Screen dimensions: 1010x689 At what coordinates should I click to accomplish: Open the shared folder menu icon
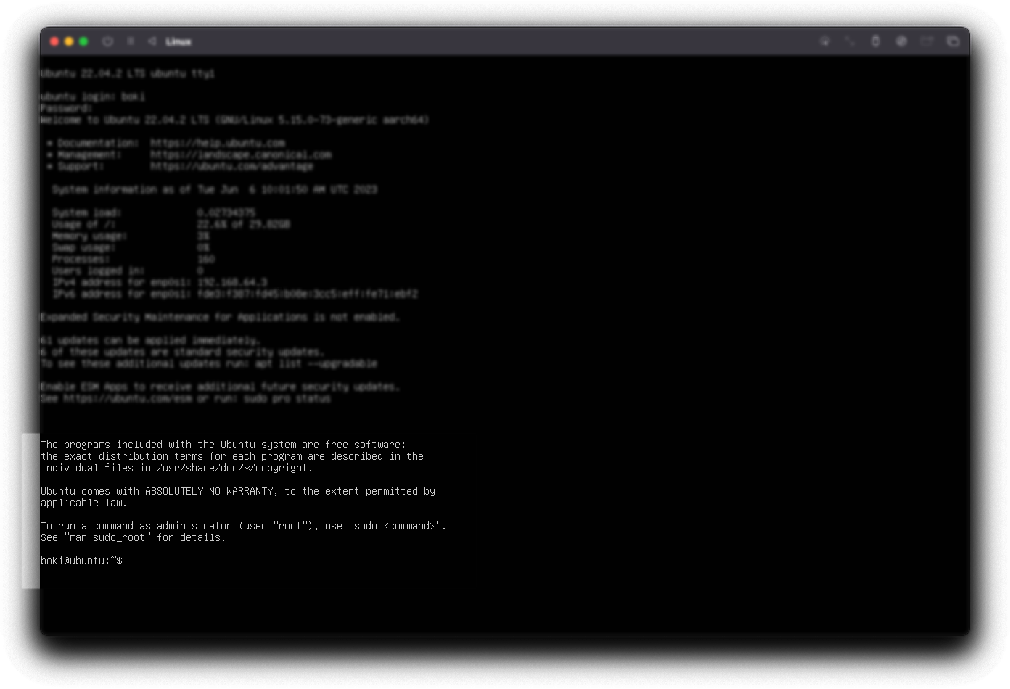pos(927,42)
